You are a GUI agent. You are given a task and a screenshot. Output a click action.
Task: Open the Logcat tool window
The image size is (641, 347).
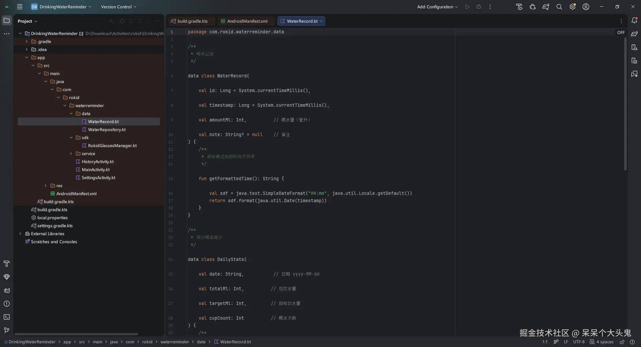[x=7, y=290]
